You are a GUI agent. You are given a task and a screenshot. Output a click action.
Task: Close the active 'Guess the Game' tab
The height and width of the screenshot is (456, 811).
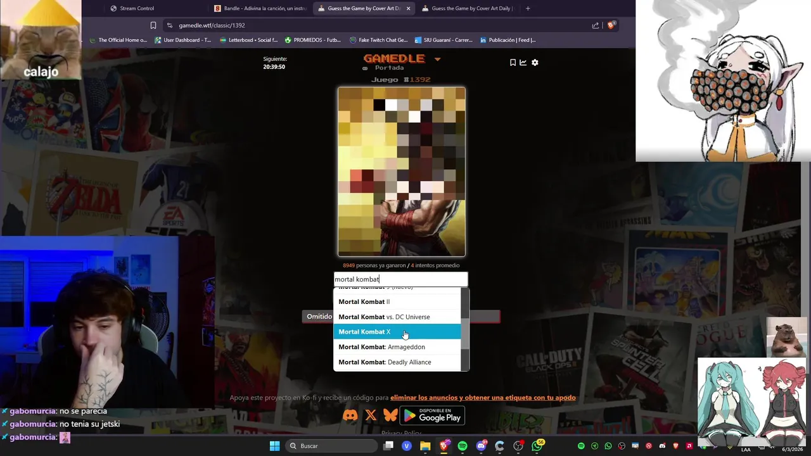(408, 8)
